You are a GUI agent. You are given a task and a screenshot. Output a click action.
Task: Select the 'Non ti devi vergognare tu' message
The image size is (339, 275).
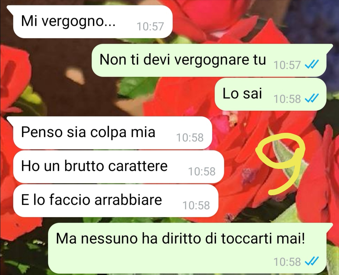(x=209, y=61)
